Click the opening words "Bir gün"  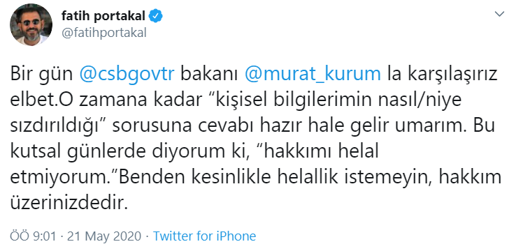tap(41, 75)
